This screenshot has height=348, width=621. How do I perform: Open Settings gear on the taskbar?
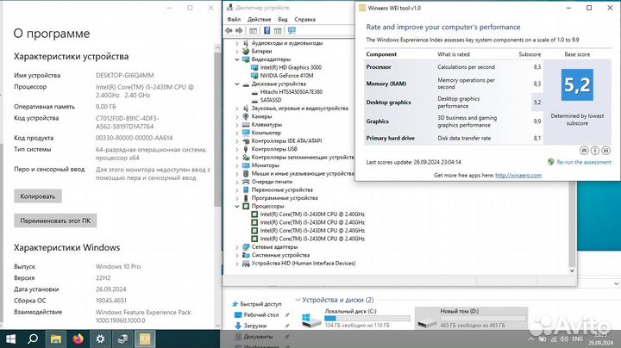100,339
